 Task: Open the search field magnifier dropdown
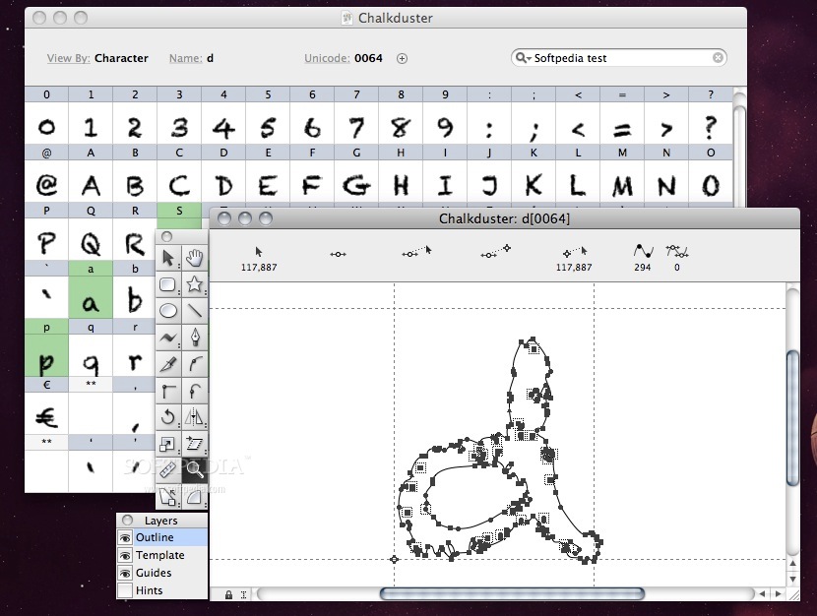523,58
